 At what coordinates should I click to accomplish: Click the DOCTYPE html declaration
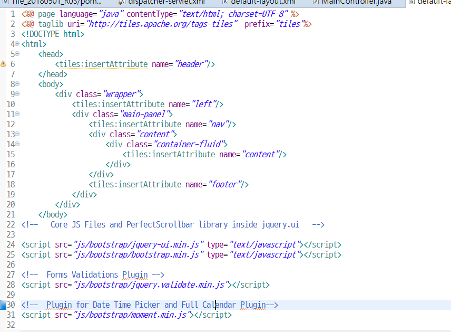(53, 34)
